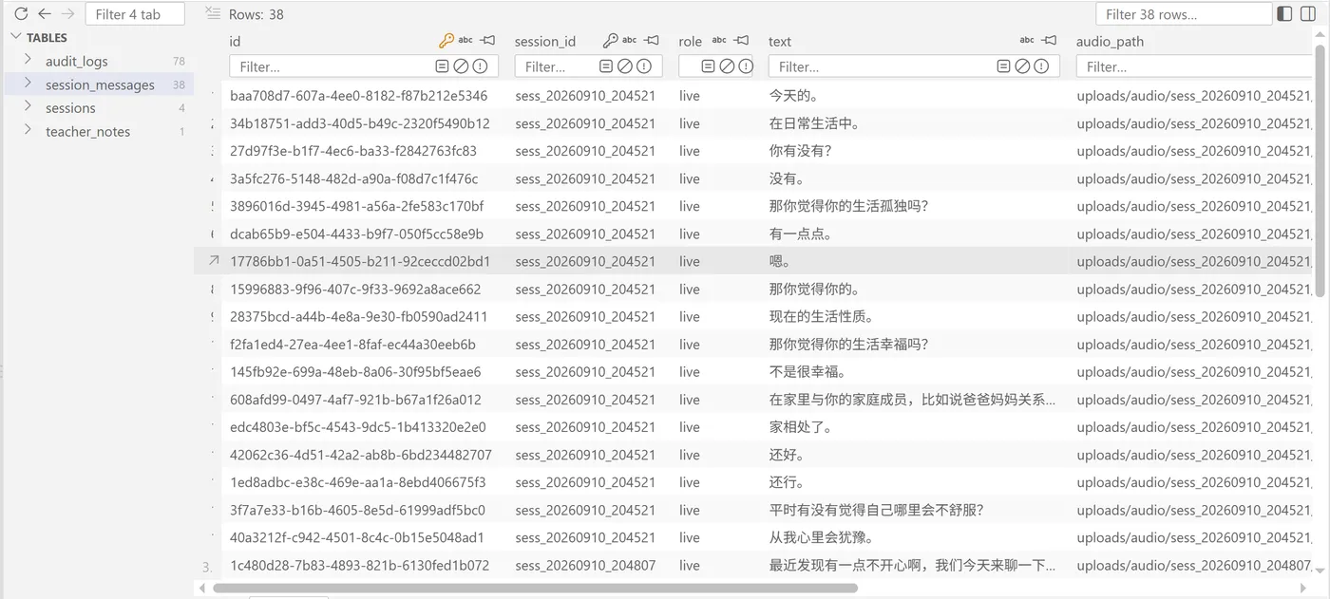This screenshot has width=1330, height=599.
Task: Expand the teacher_notes table chevron
Action: tap(28, 130)
